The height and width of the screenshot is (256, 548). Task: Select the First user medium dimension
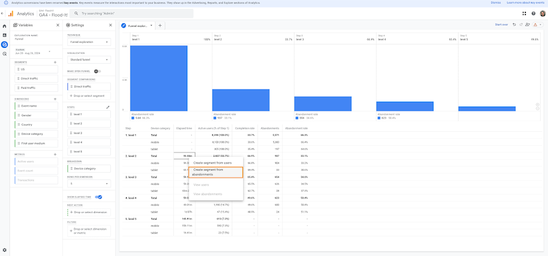click(36, 143)
